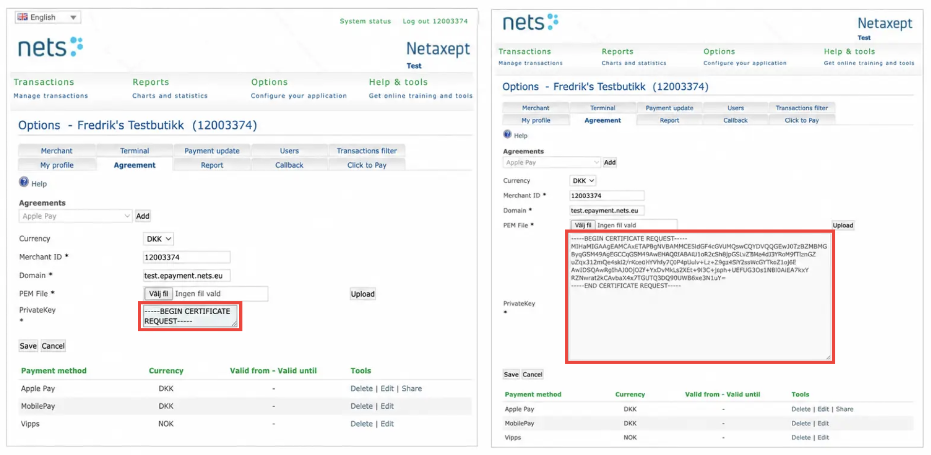Click small PrivateKey textarea in left panel
Viewport: 931px width, 455px height.
coord(190,316)
